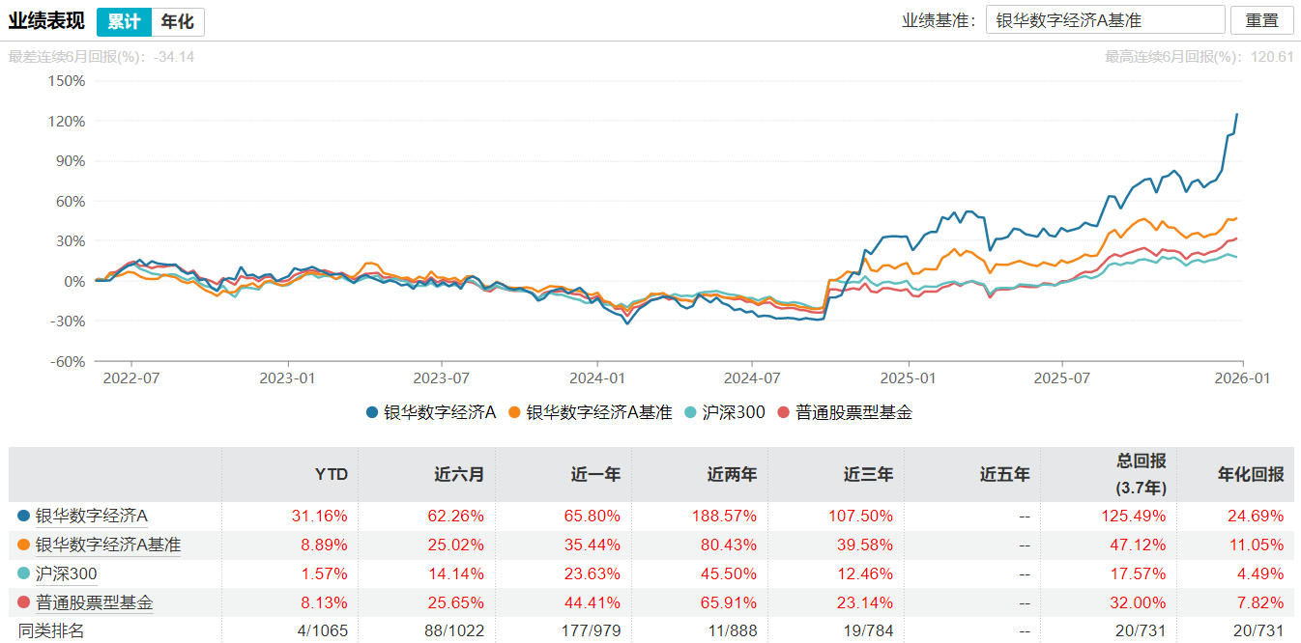Screen dimensions: 1301x643
Task: Switch to the 累计 tab
Action: 125,21
